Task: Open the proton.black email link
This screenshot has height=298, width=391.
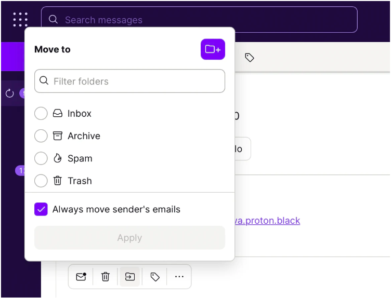Action: (268, 221)
